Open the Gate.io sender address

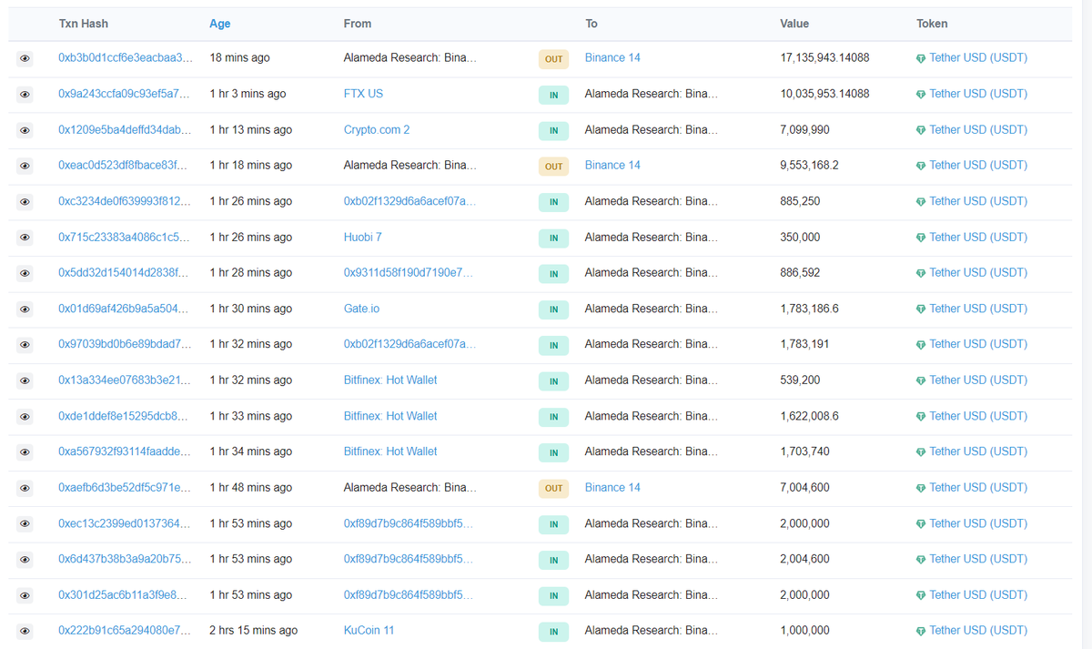(362, 309)
